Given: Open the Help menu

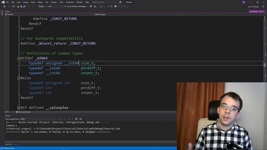Looking at the screenshot, I should point(87,2).
